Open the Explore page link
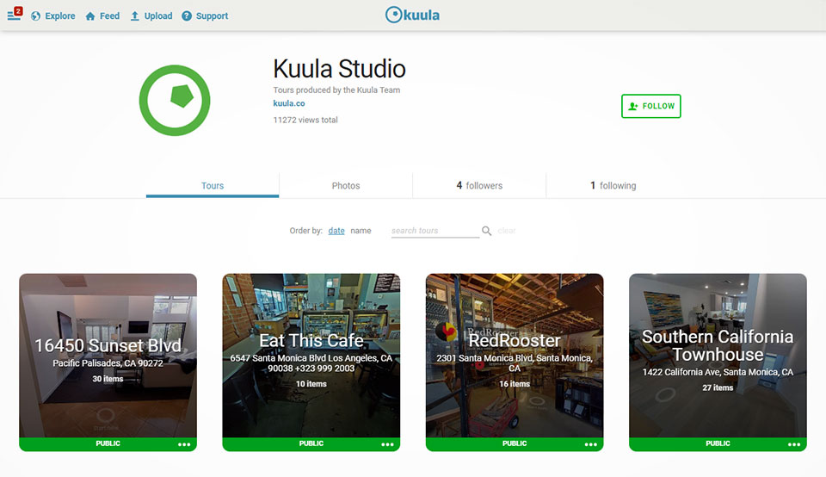This screenshot has height=477, width=826. [x=59, y=15]
